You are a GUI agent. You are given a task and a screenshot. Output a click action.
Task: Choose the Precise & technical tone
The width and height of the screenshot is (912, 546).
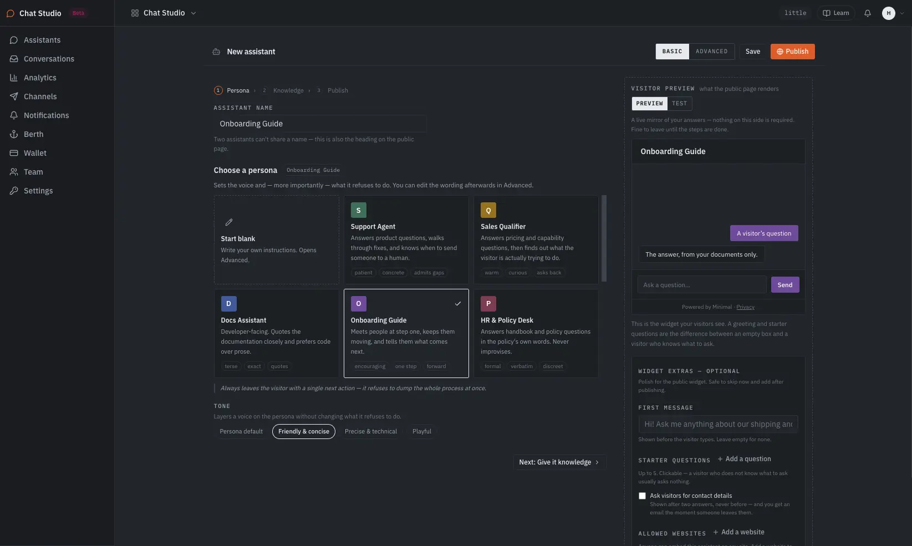pyautogui.click(x=371, y=431)
